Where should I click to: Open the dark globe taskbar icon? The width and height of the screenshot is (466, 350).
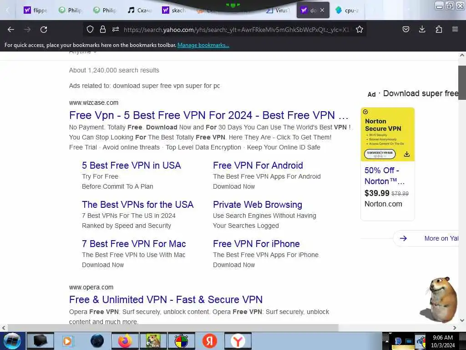[97, 341]
